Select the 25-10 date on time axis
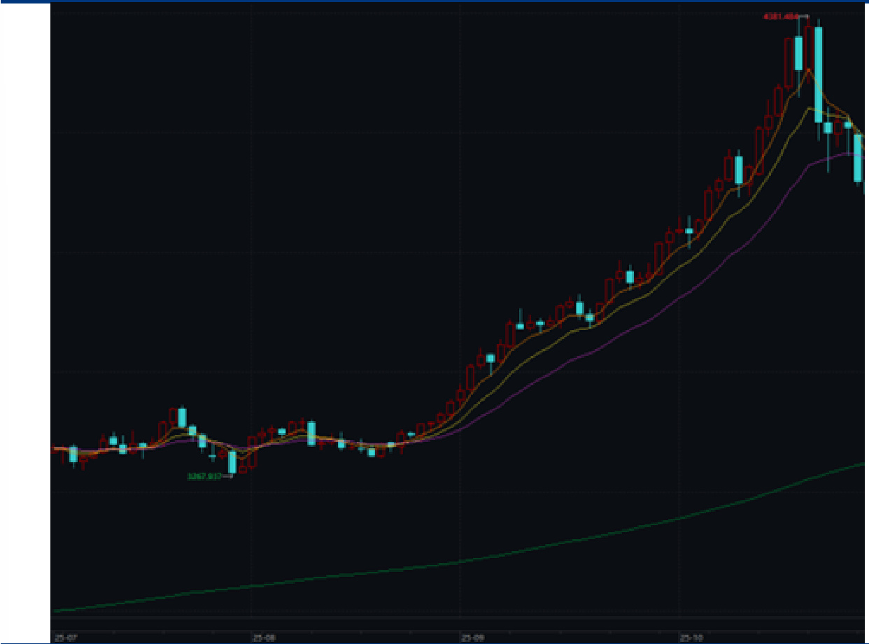 691,638
